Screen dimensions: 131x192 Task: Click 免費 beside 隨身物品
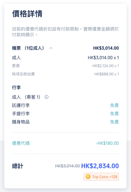[114, 122]
